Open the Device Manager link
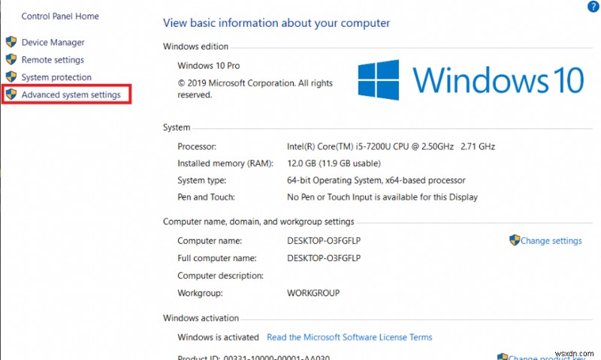Image resolution: width=601 pixels, height=360 pixels. tap(53, 43)
